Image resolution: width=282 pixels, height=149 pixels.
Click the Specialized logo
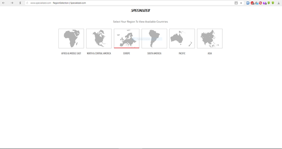(x=141, y=10)
